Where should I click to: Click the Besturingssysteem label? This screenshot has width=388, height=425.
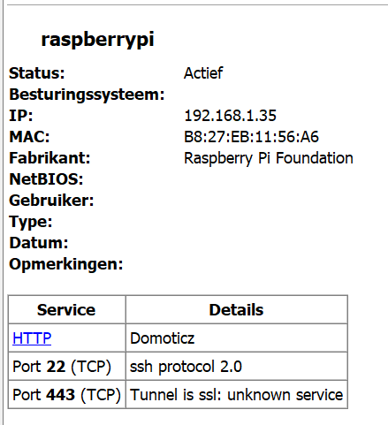pos(87,95)
